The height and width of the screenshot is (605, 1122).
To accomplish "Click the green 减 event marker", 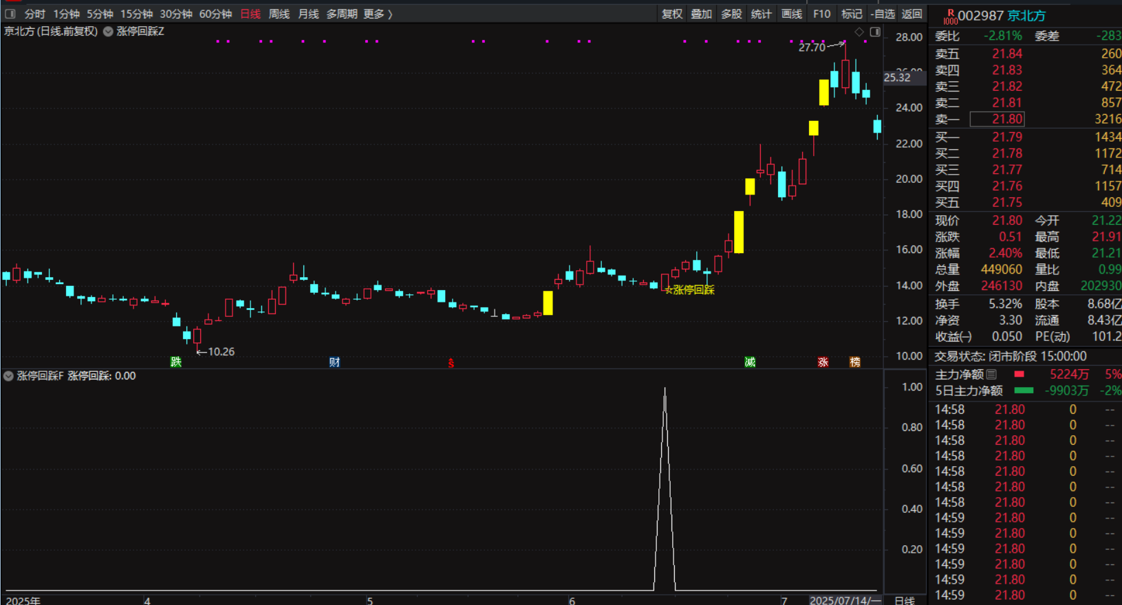I will [x=750, y=362].
